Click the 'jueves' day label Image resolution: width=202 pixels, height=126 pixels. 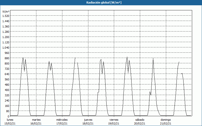(x=88, y=120)
